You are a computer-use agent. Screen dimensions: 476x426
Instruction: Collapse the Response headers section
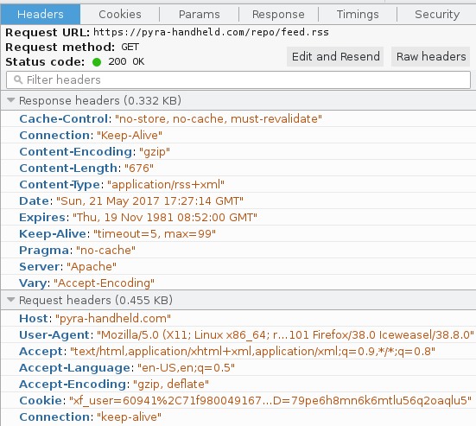click(11, 100)
